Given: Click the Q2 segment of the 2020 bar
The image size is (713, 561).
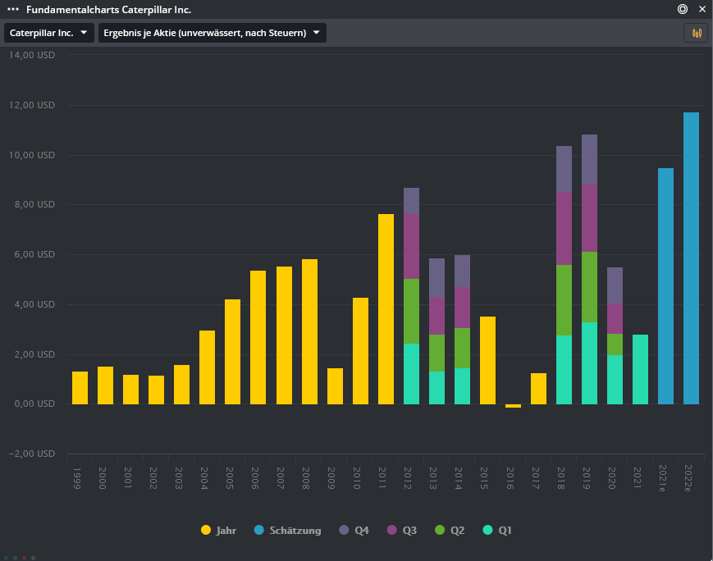Looking at the screenshot, I should coord(615,344).
